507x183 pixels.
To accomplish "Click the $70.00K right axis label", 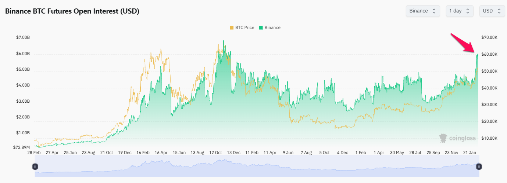I will pos(489,37).
